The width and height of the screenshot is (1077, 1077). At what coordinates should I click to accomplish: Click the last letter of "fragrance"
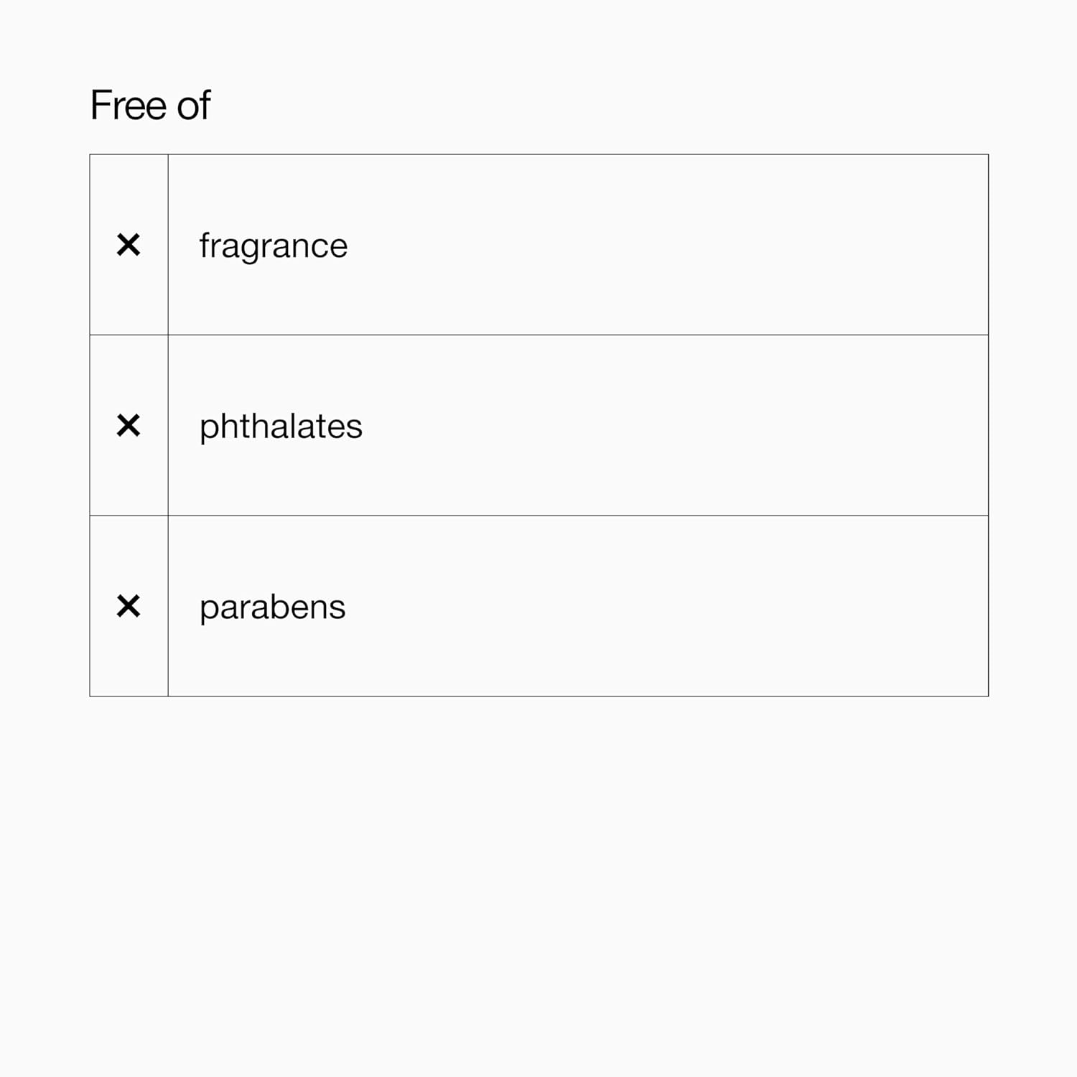point(339,248)
